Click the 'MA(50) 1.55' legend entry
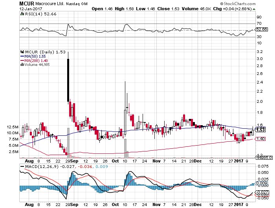The image size is (275, 208). 35,57
